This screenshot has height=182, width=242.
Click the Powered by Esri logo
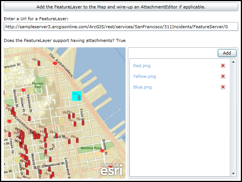tap(112, 170)
